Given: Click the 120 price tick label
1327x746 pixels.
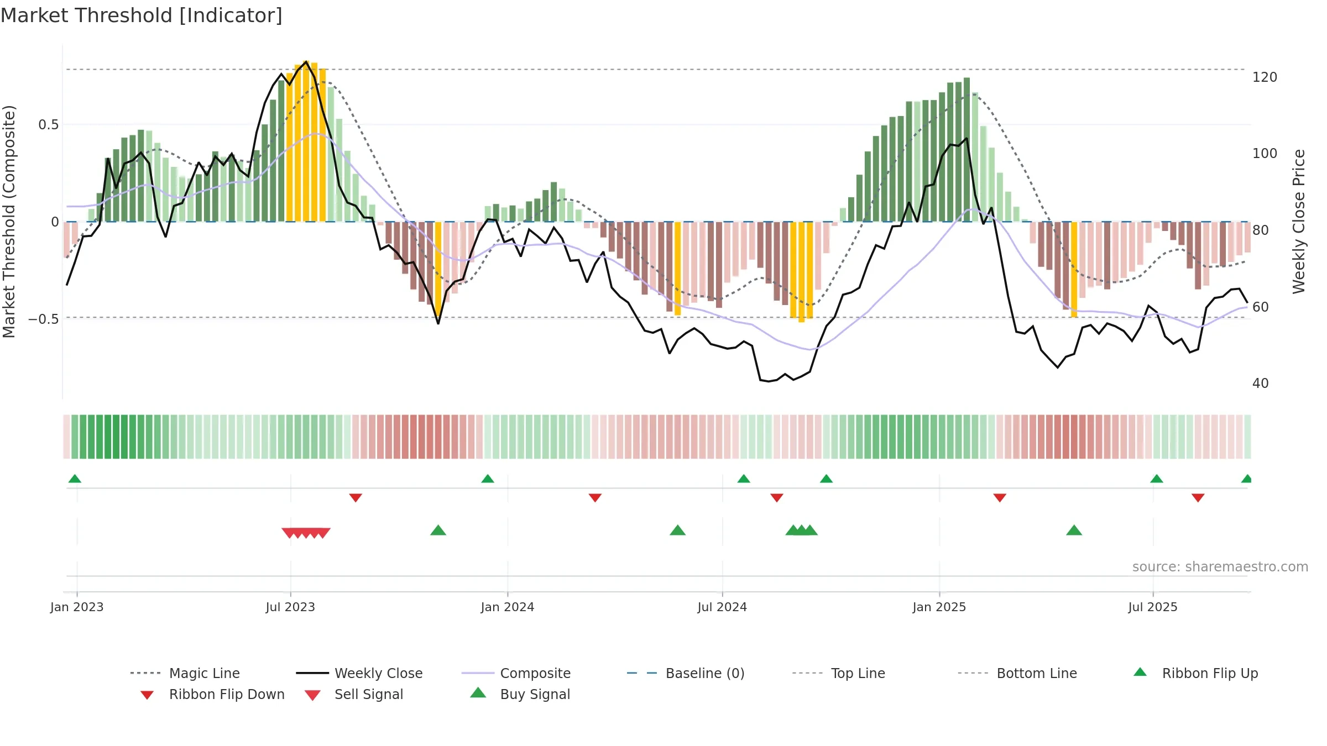Looking at the screenshot, I should tap(1265, 77).
